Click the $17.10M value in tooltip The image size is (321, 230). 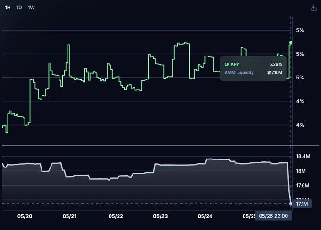pos(275,72)
